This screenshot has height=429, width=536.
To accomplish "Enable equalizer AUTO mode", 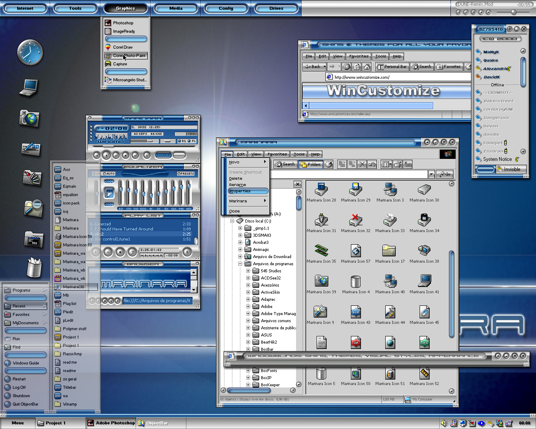I will click(109, 173).
